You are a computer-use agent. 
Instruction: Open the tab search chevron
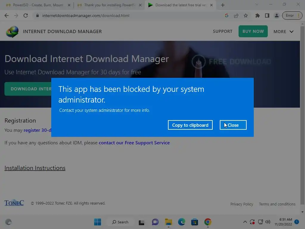257,4
